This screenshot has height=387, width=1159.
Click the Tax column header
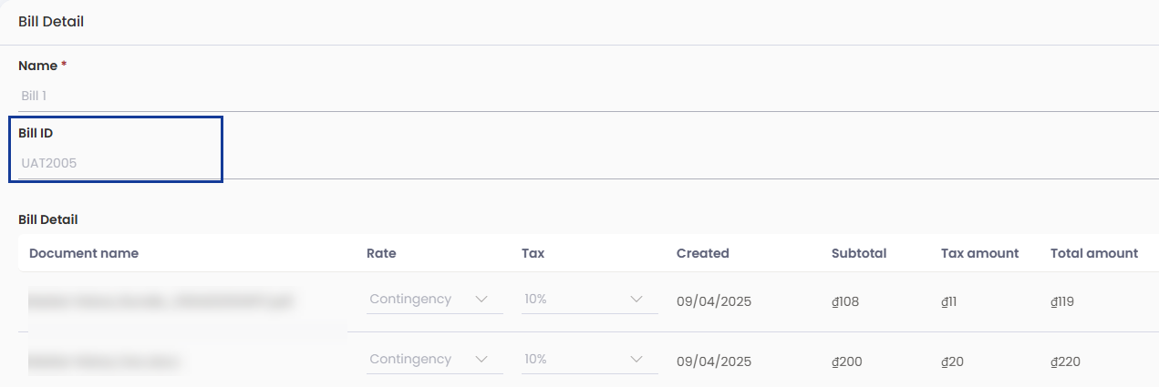533,253
